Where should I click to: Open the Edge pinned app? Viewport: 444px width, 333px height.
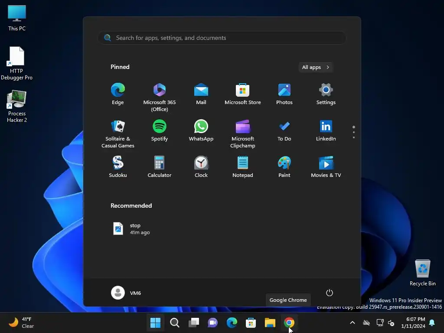click(118, 94)
